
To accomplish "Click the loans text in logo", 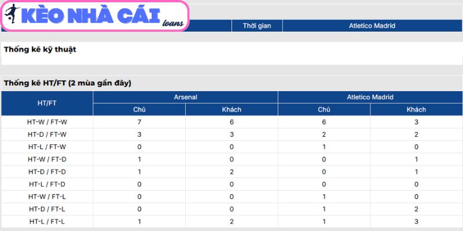I will pyautogui.click(x=172, y=24).
